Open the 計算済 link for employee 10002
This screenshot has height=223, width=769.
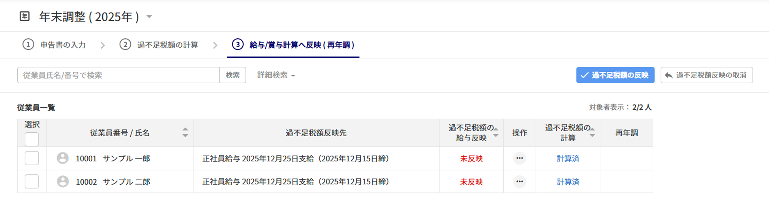(568, 182)
